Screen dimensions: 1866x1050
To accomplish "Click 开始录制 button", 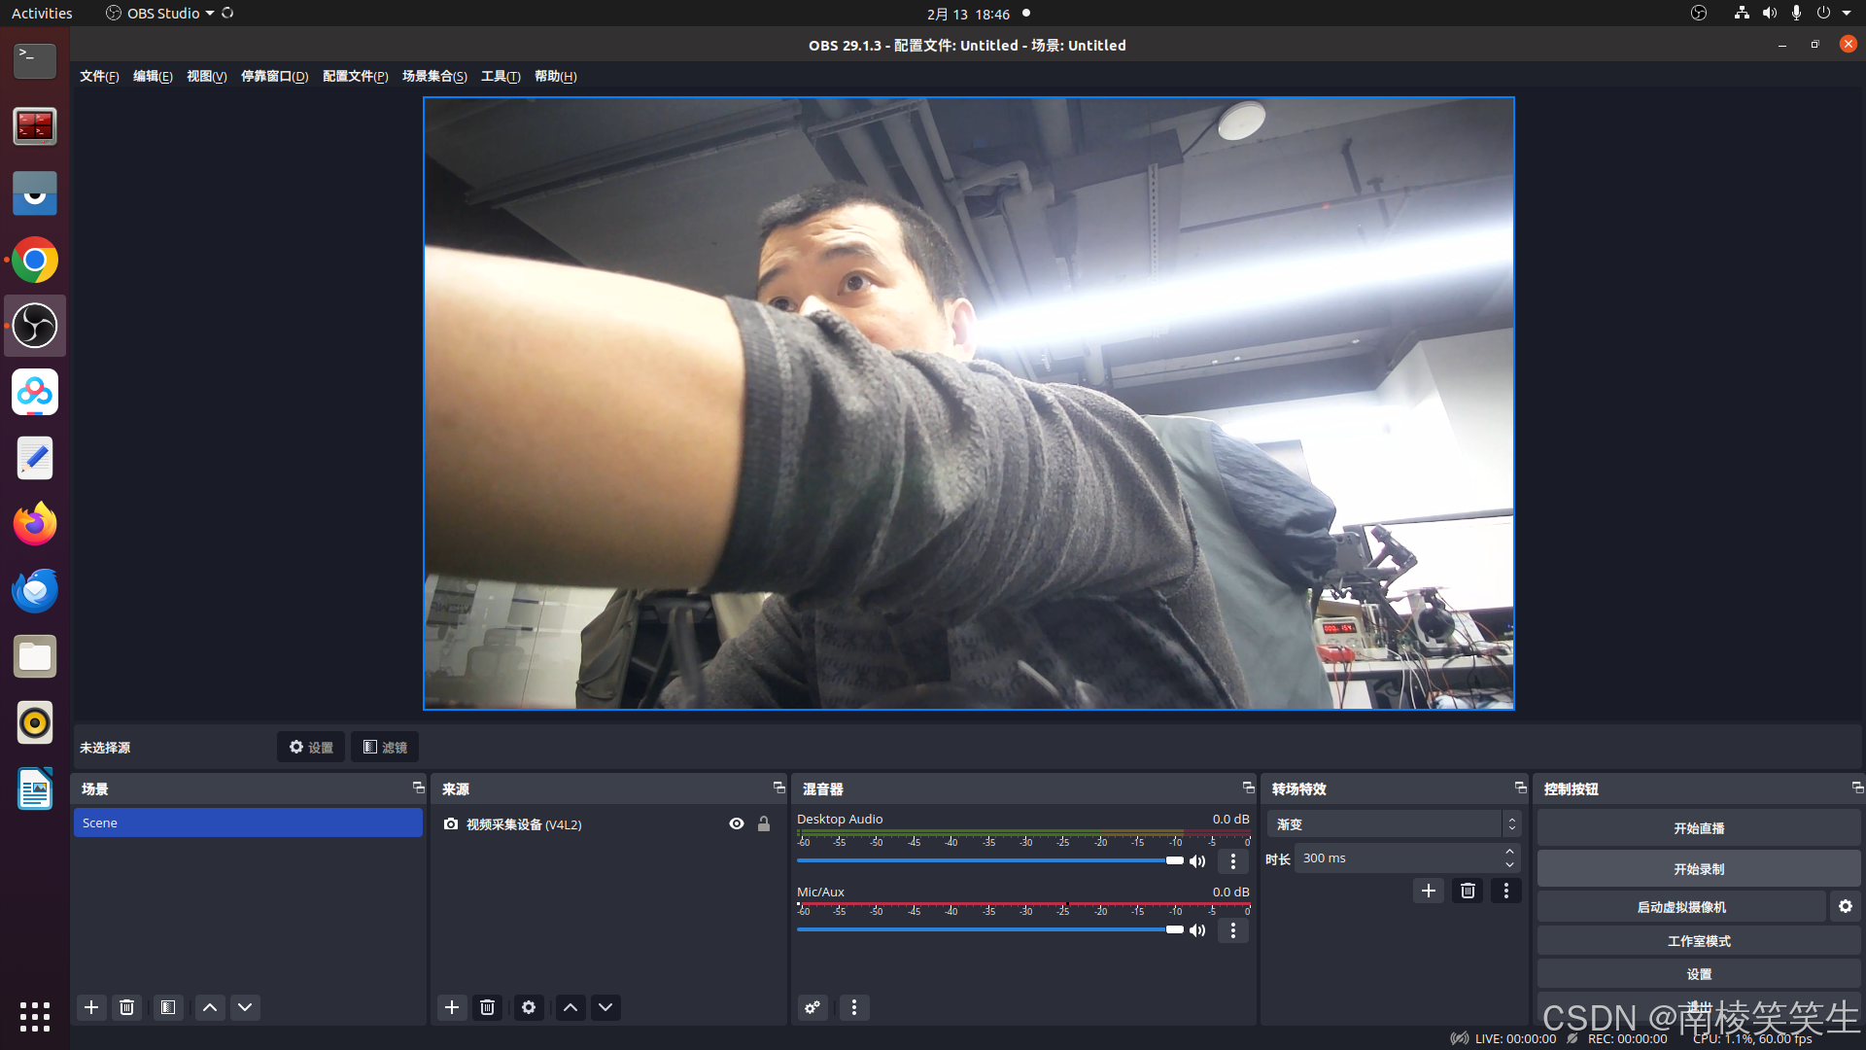I will 1698,868.
